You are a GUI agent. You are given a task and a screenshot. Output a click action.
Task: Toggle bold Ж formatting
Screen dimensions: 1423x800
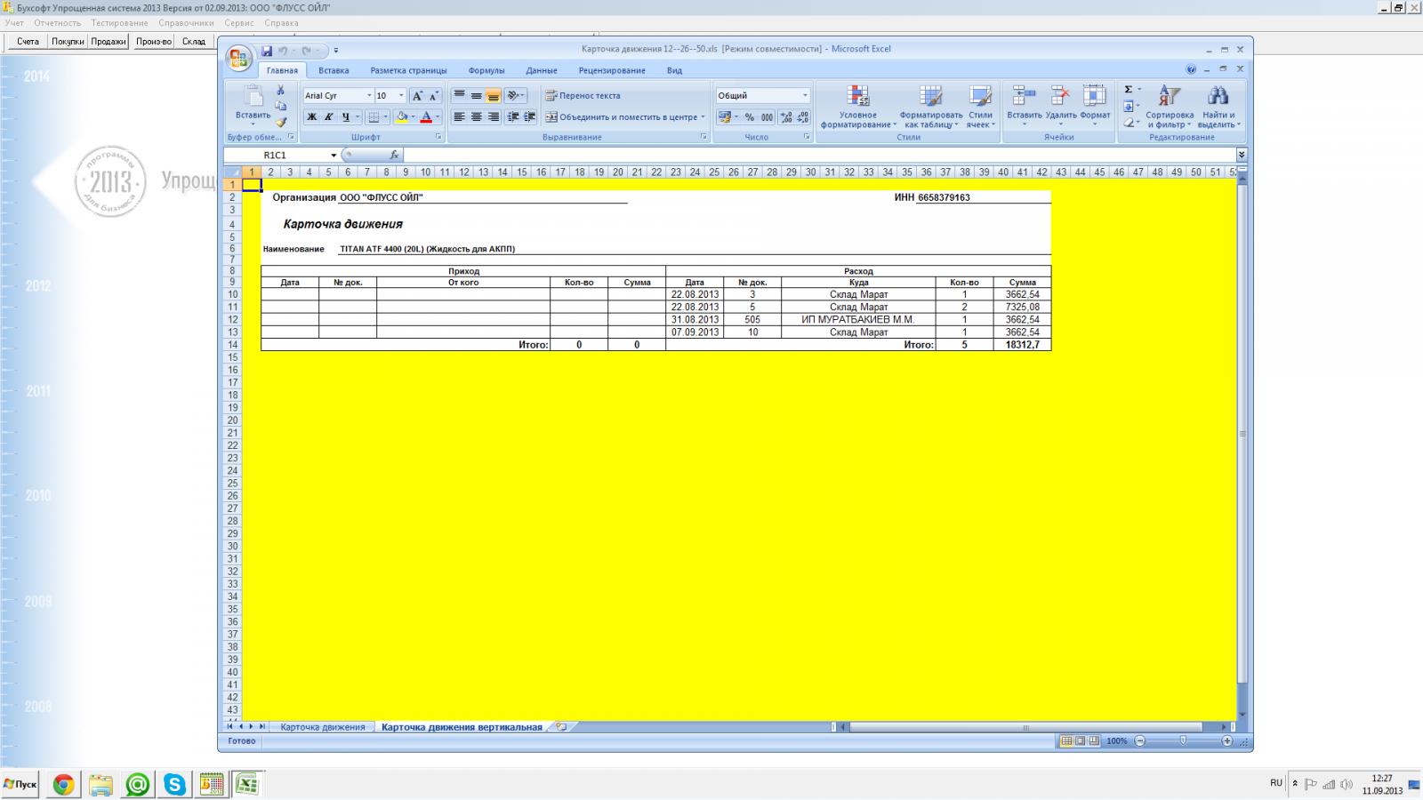311,117
